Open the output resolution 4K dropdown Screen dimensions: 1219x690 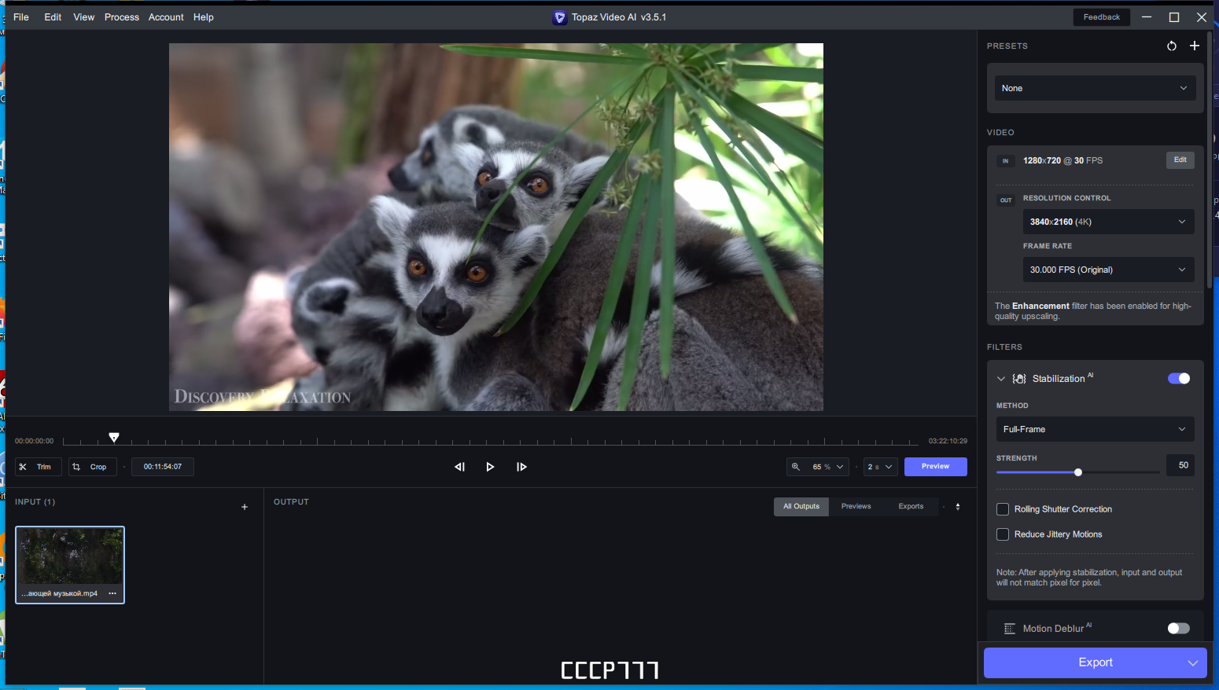[x=1107, y=222]
